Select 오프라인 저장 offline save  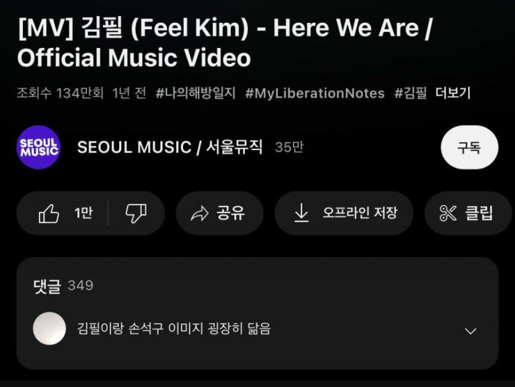(x=360, y=213)
